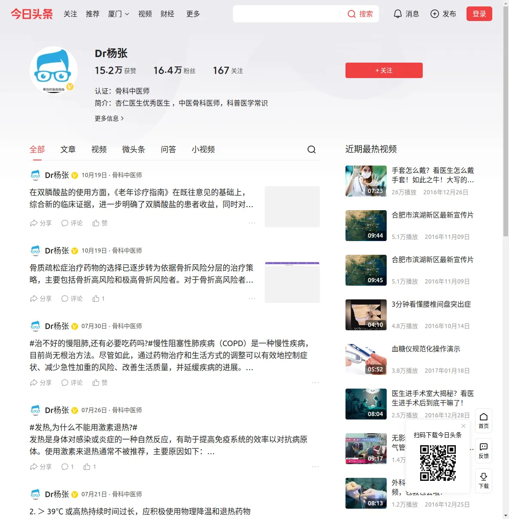Screen dimensions: 509x519
Task: Play the 医生进手术室大揭秘 video
Action: [366, 404]
